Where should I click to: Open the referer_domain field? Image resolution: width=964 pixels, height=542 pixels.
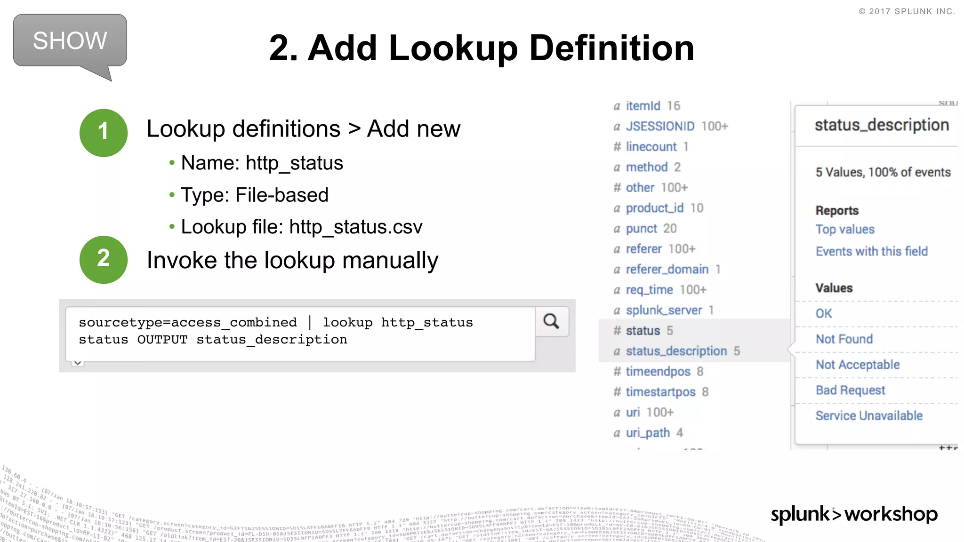pos(667,270)
